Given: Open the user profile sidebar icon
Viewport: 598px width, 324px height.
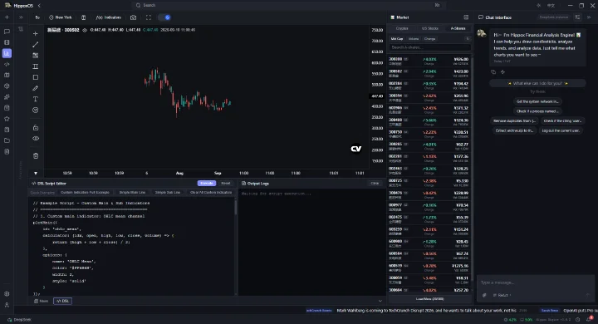Looking at the screenshot, I should click(7, 305).
